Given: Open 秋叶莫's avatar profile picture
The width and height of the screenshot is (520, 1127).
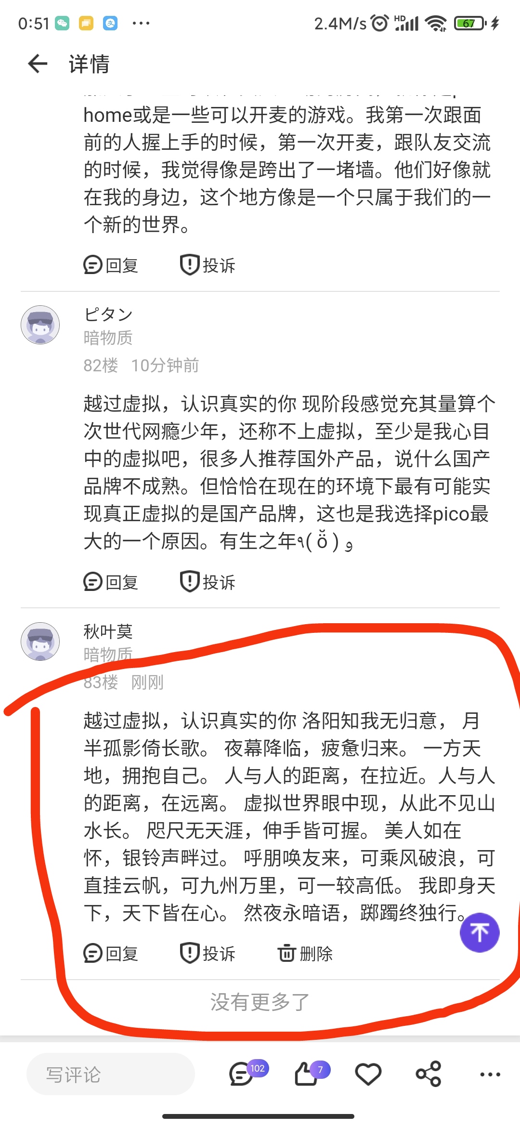Looking at the screenshot, I should click(40, 642).
